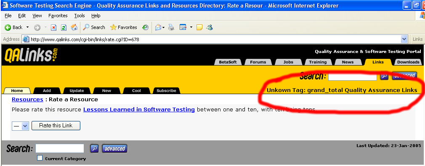Switch to the Links tab
Viewport: 425px width, 166px height.
[x=378, y=62]
